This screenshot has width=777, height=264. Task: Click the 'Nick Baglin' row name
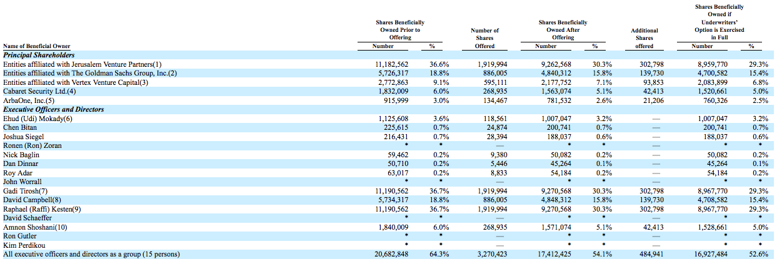coord(21,155)
